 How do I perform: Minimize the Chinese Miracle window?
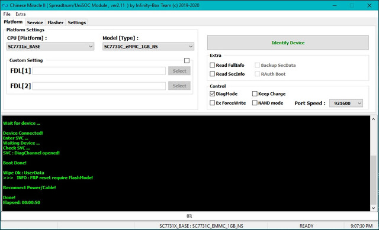pos(335,5)
